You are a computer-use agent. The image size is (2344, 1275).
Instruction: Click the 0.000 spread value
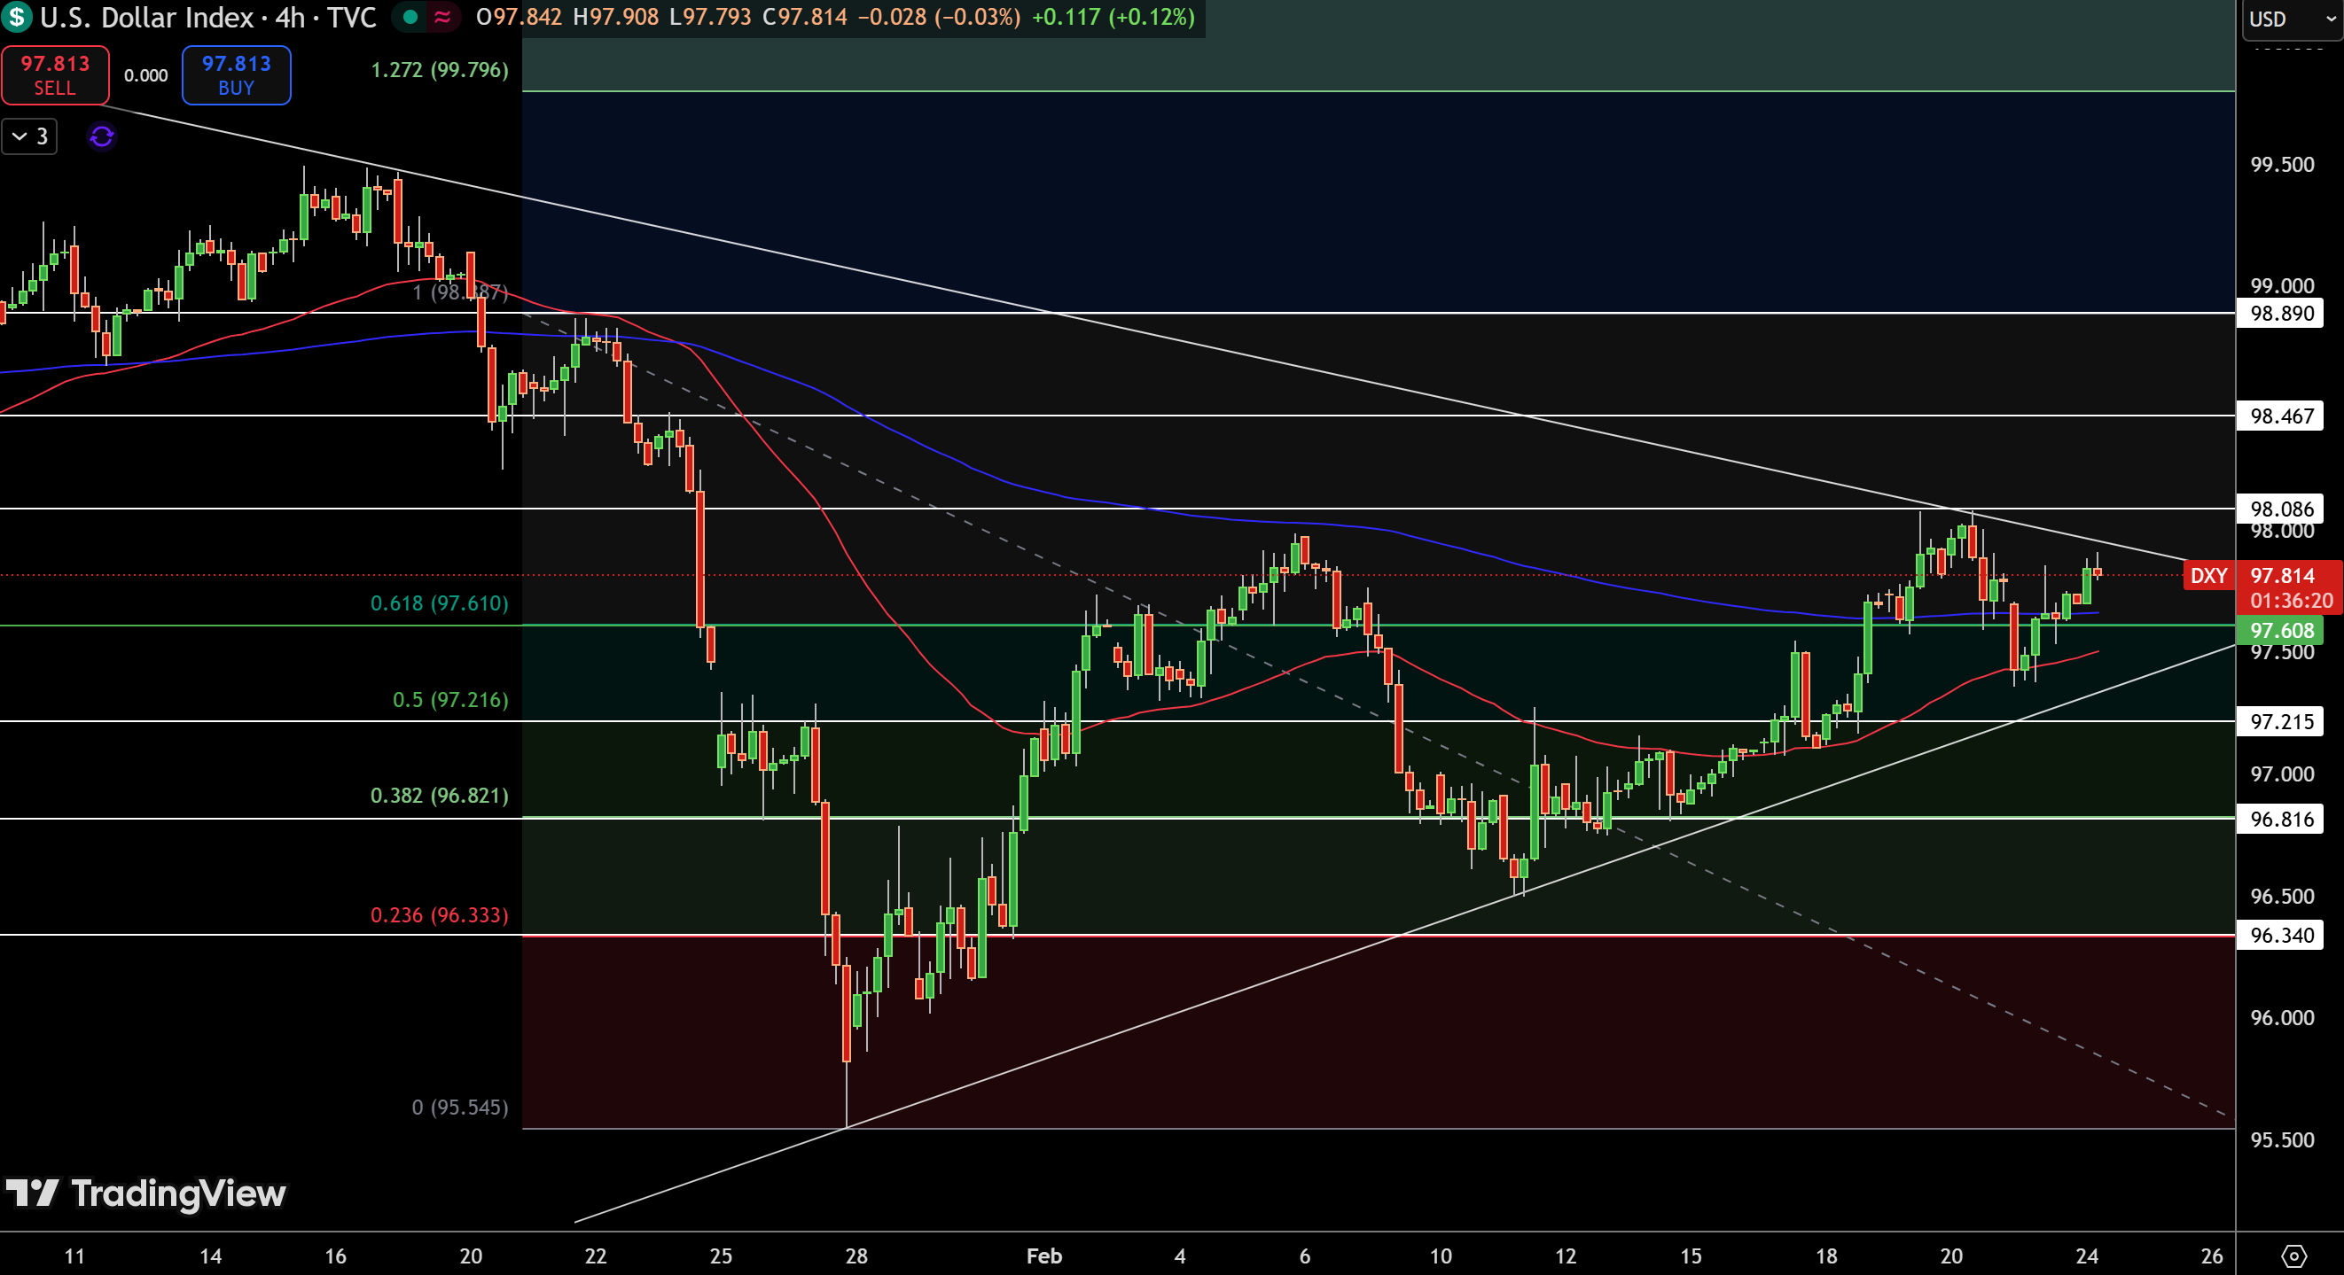(145, 75)
